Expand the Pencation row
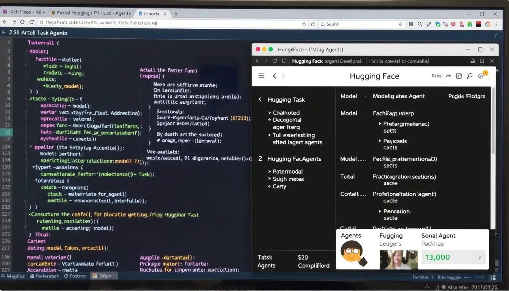Screen dimensions: 509x291 coord(380,211)
